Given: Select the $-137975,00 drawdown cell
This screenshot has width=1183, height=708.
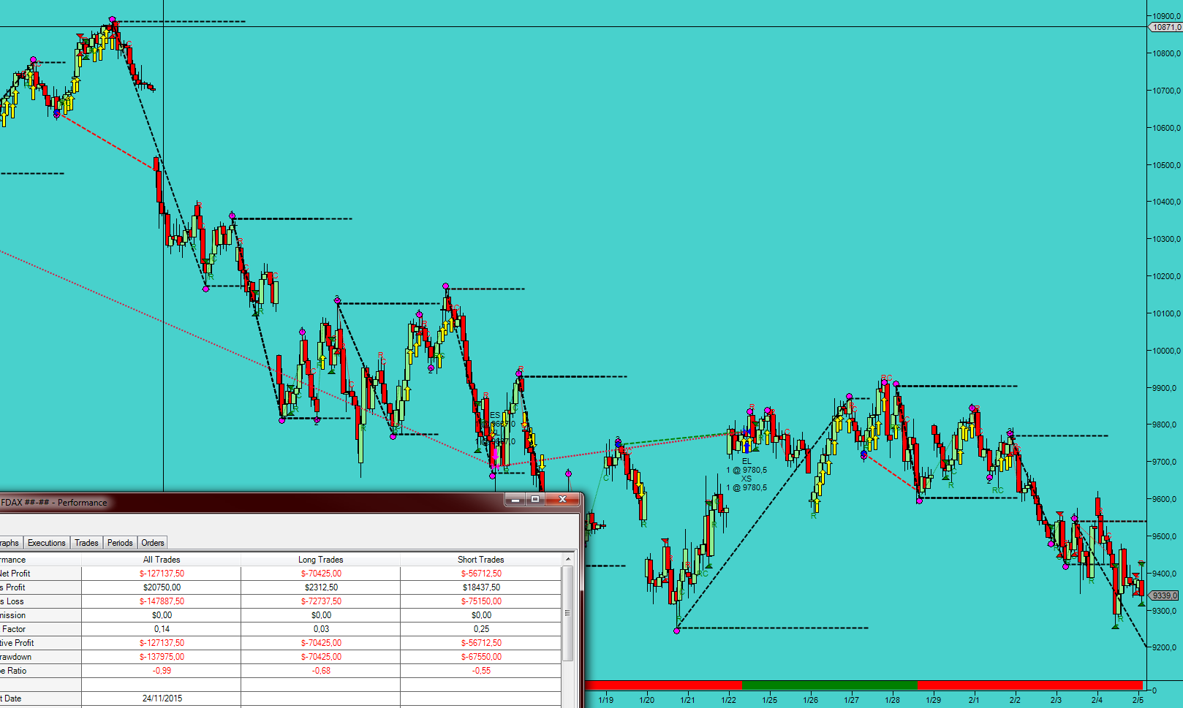Looking at the screenshot, I should (x=162, y=657).
